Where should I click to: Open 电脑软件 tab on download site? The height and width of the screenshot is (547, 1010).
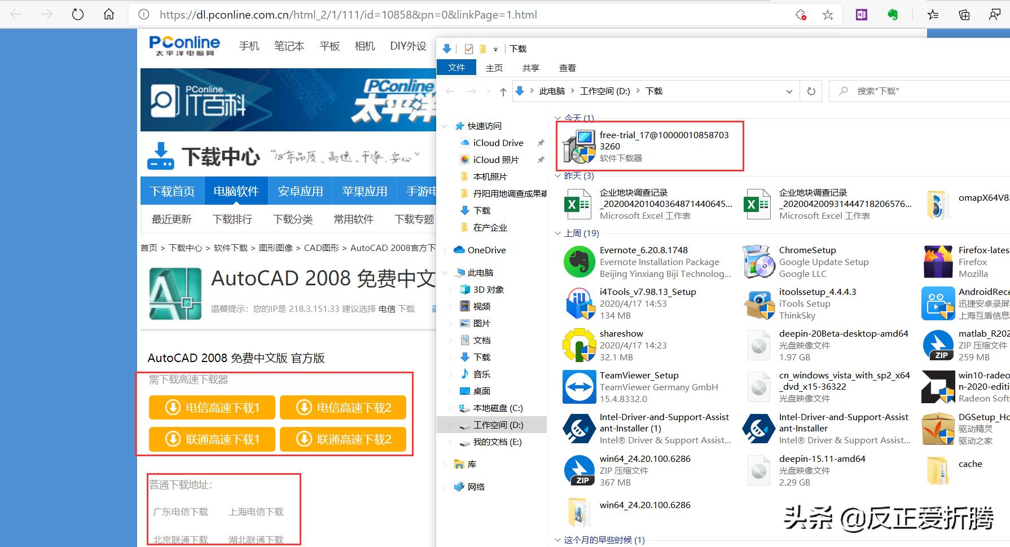[236, 191]
